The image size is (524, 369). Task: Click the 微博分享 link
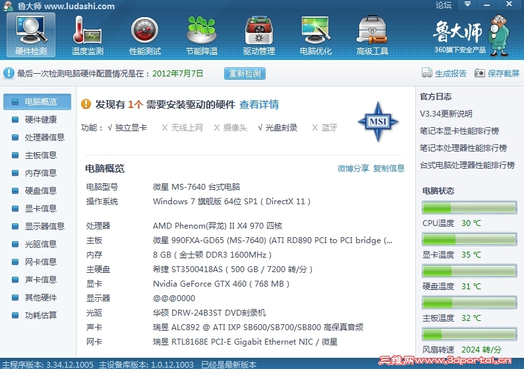point(353,168)
